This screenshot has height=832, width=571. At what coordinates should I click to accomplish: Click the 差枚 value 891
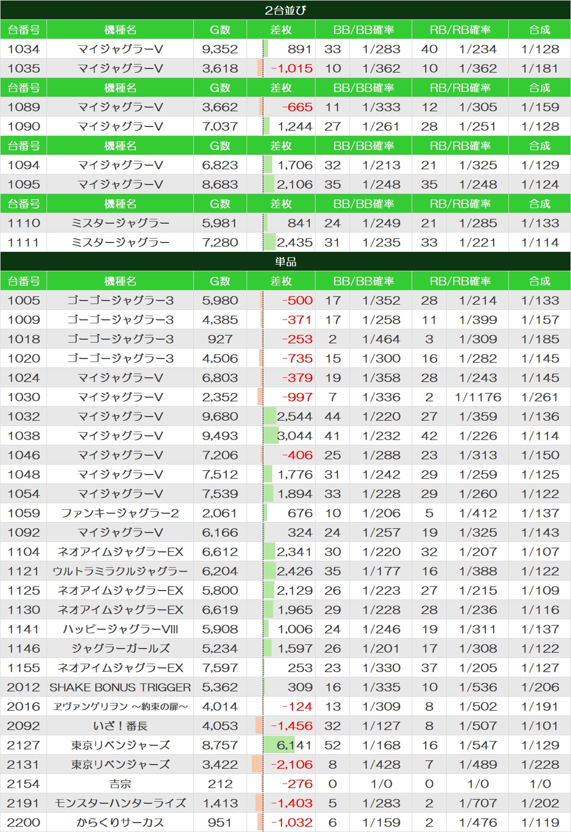pyautogui.click(x=299, y=49)
